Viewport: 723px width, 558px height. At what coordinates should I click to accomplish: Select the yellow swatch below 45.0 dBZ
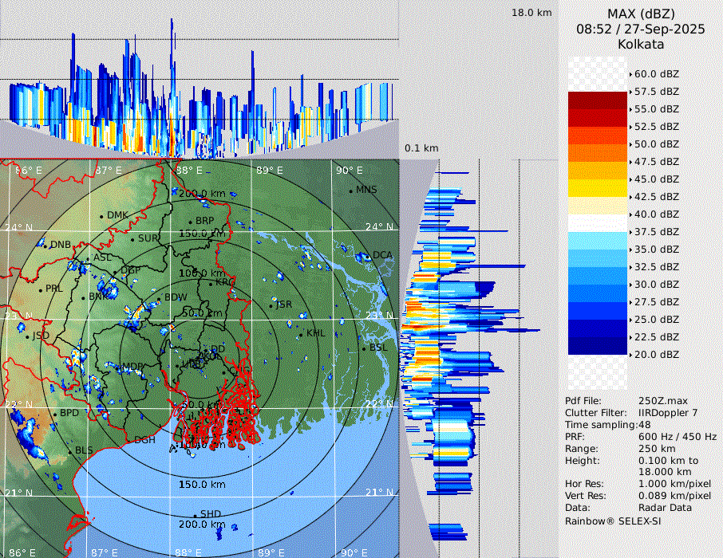tap(597, 188)
